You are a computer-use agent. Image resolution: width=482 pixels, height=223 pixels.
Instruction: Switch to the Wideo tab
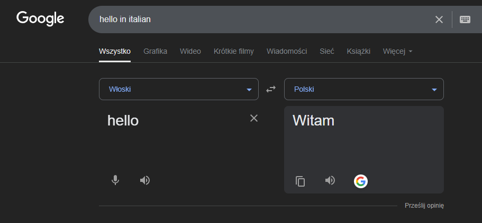pyautogui.click(x=190, y=52)
